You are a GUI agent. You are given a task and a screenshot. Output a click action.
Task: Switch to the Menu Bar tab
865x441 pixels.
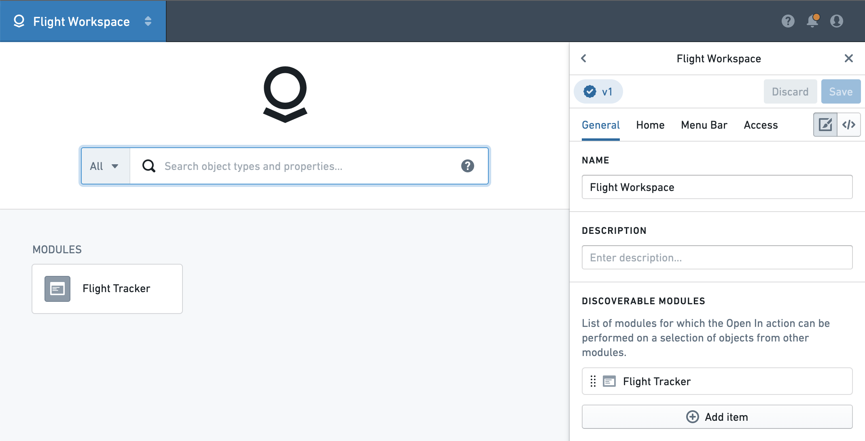(704, 125)
